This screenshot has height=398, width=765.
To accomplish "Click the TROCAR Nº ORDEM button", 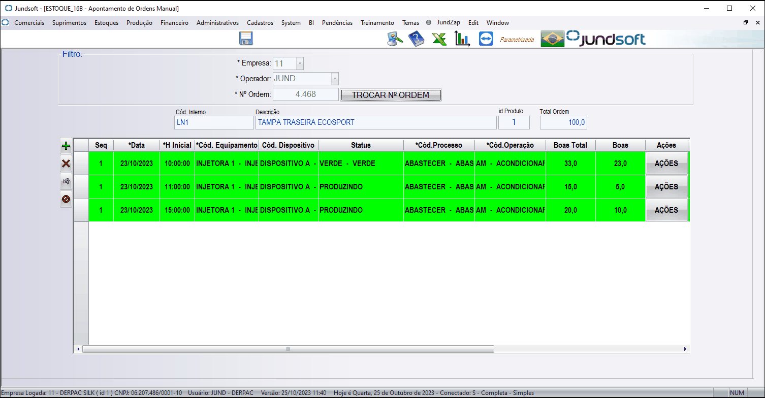I will tap(391, 95).
